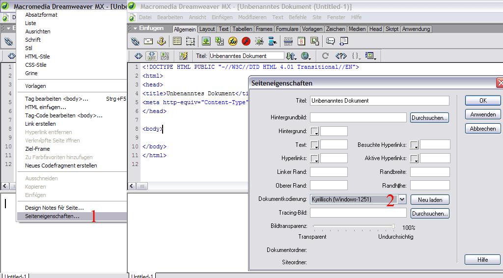Insert an E-mail link icon
Screen dimensions: 503x278
[x=148, y=41]
